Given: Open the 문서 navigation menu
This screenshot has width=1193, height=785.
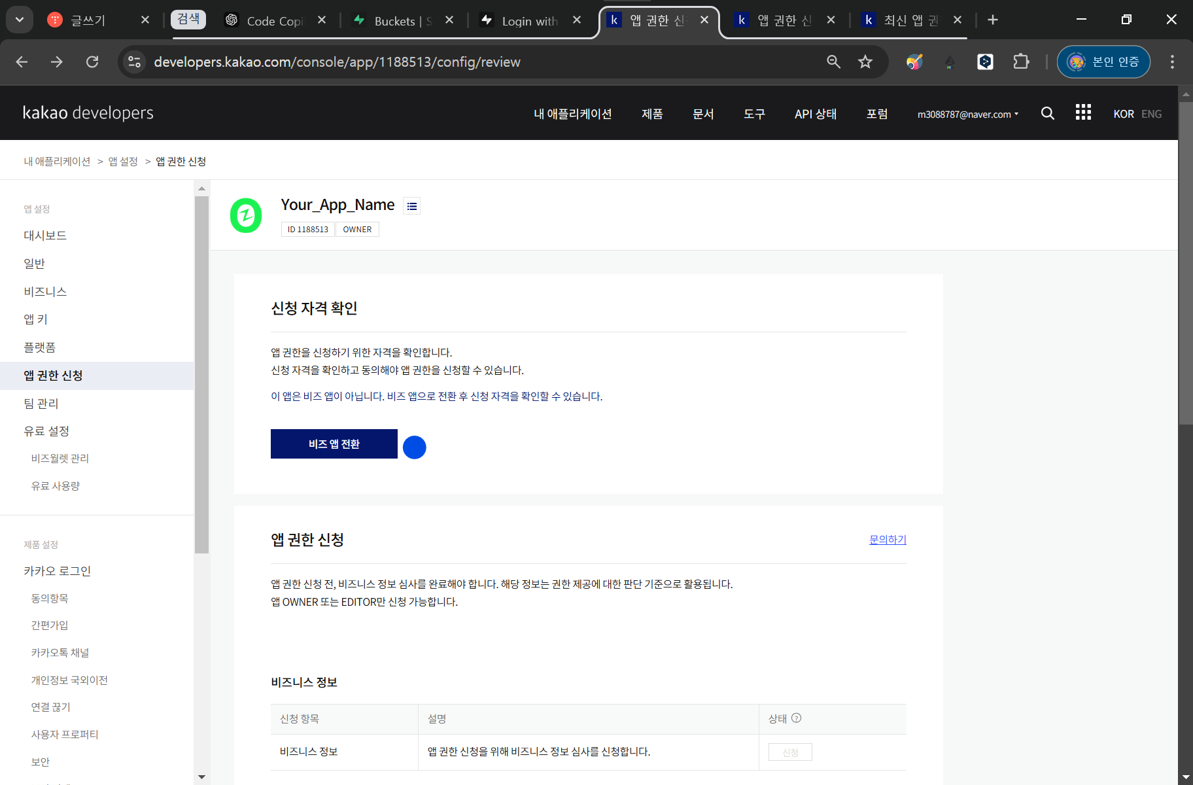Looking at the screenshot, I should (703, 114).
